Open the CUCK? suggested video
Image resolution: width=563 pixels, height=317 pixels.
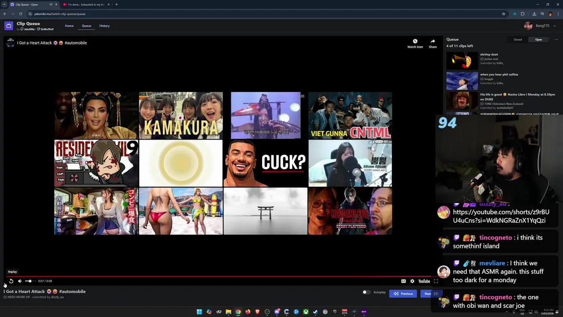(x=265, y=163)
